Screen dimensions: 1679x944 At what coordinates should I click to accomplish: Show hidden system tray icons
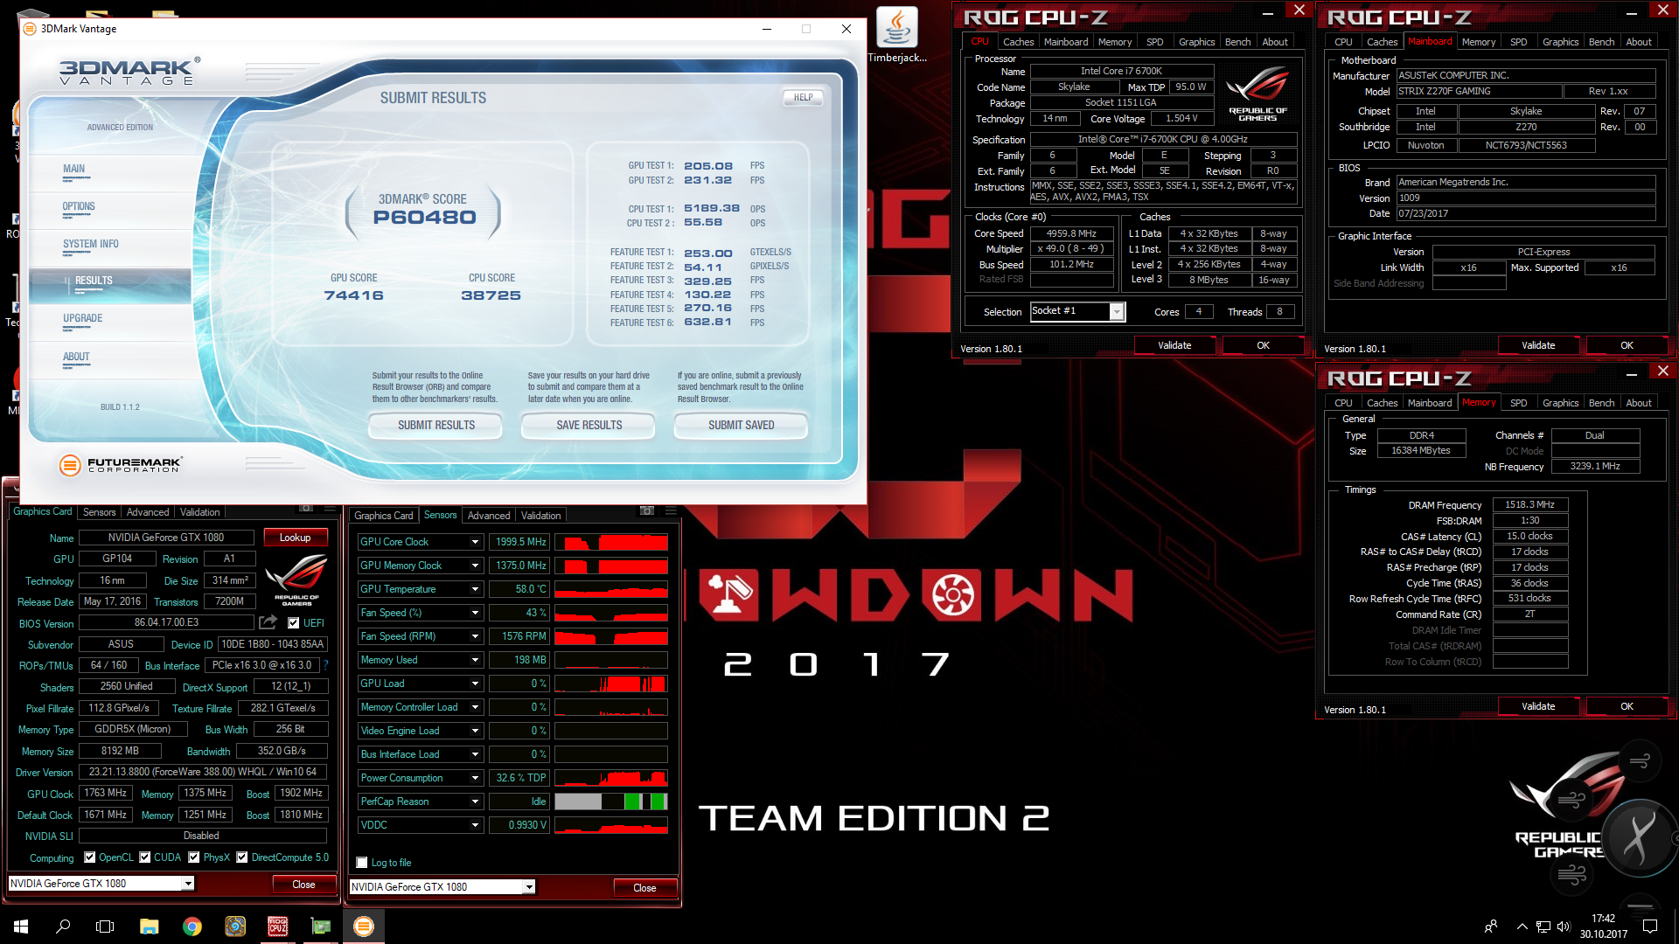(1522, 927)
